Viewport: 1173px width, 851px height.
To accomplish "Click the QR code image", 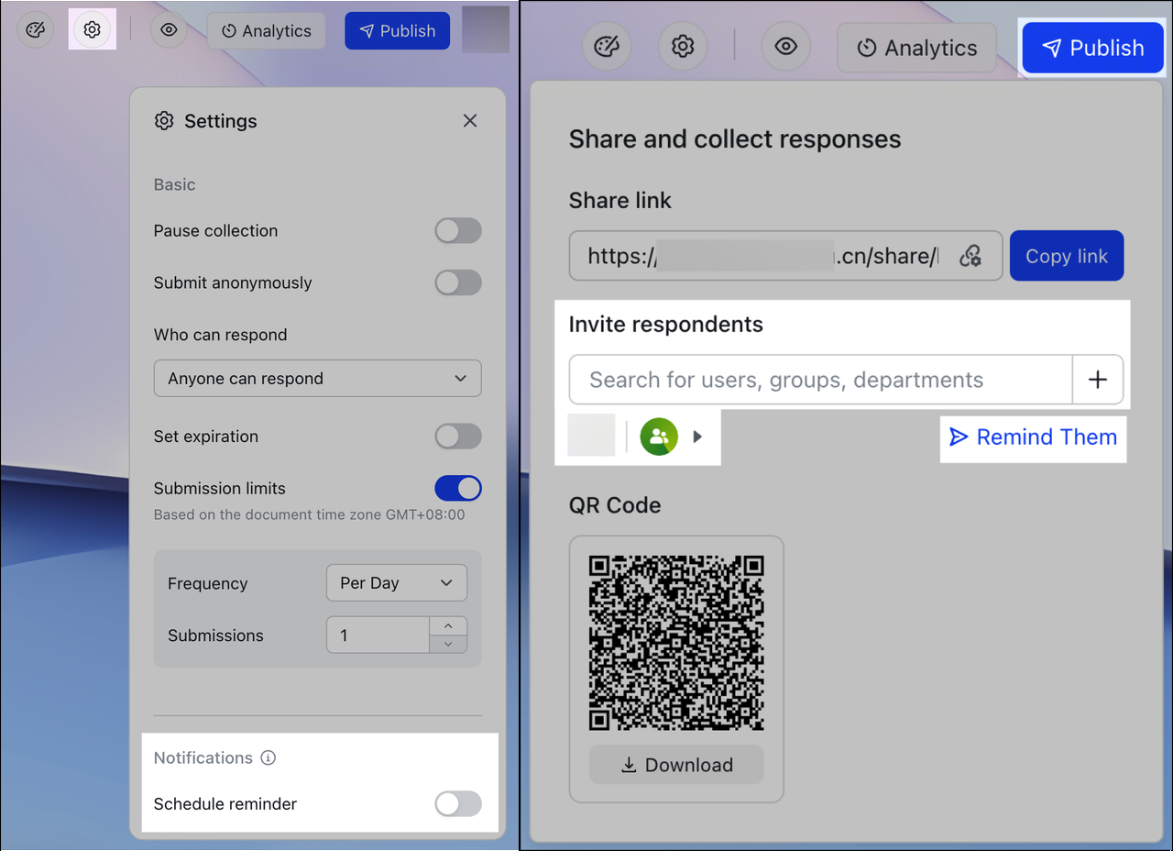I will (676, 642).
